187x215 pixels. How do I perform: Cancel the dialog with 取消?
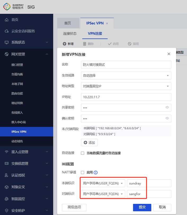tap(162, 207)
